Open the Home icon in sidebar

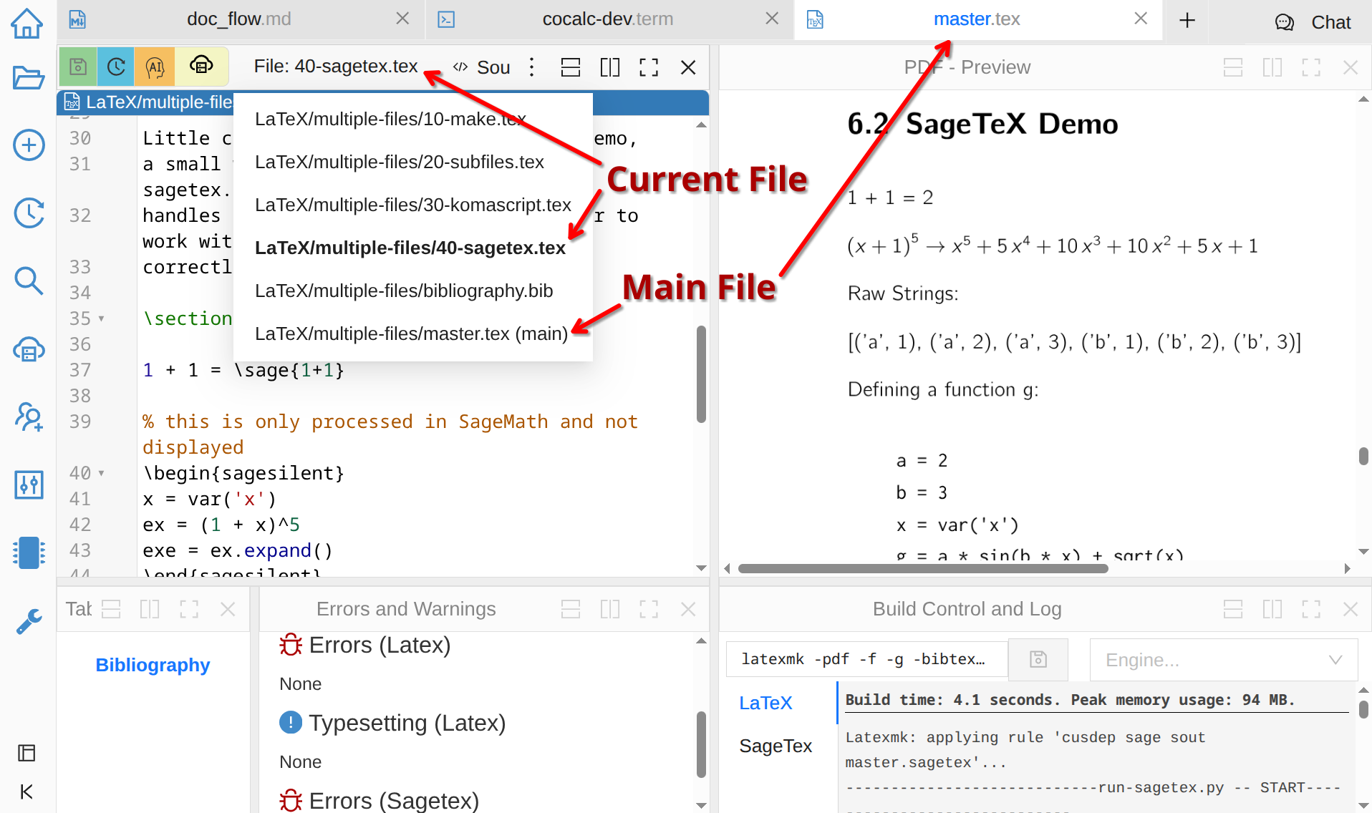pos(27,22)
